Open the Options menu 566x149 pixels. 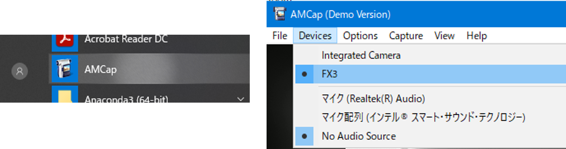point(360,36)
